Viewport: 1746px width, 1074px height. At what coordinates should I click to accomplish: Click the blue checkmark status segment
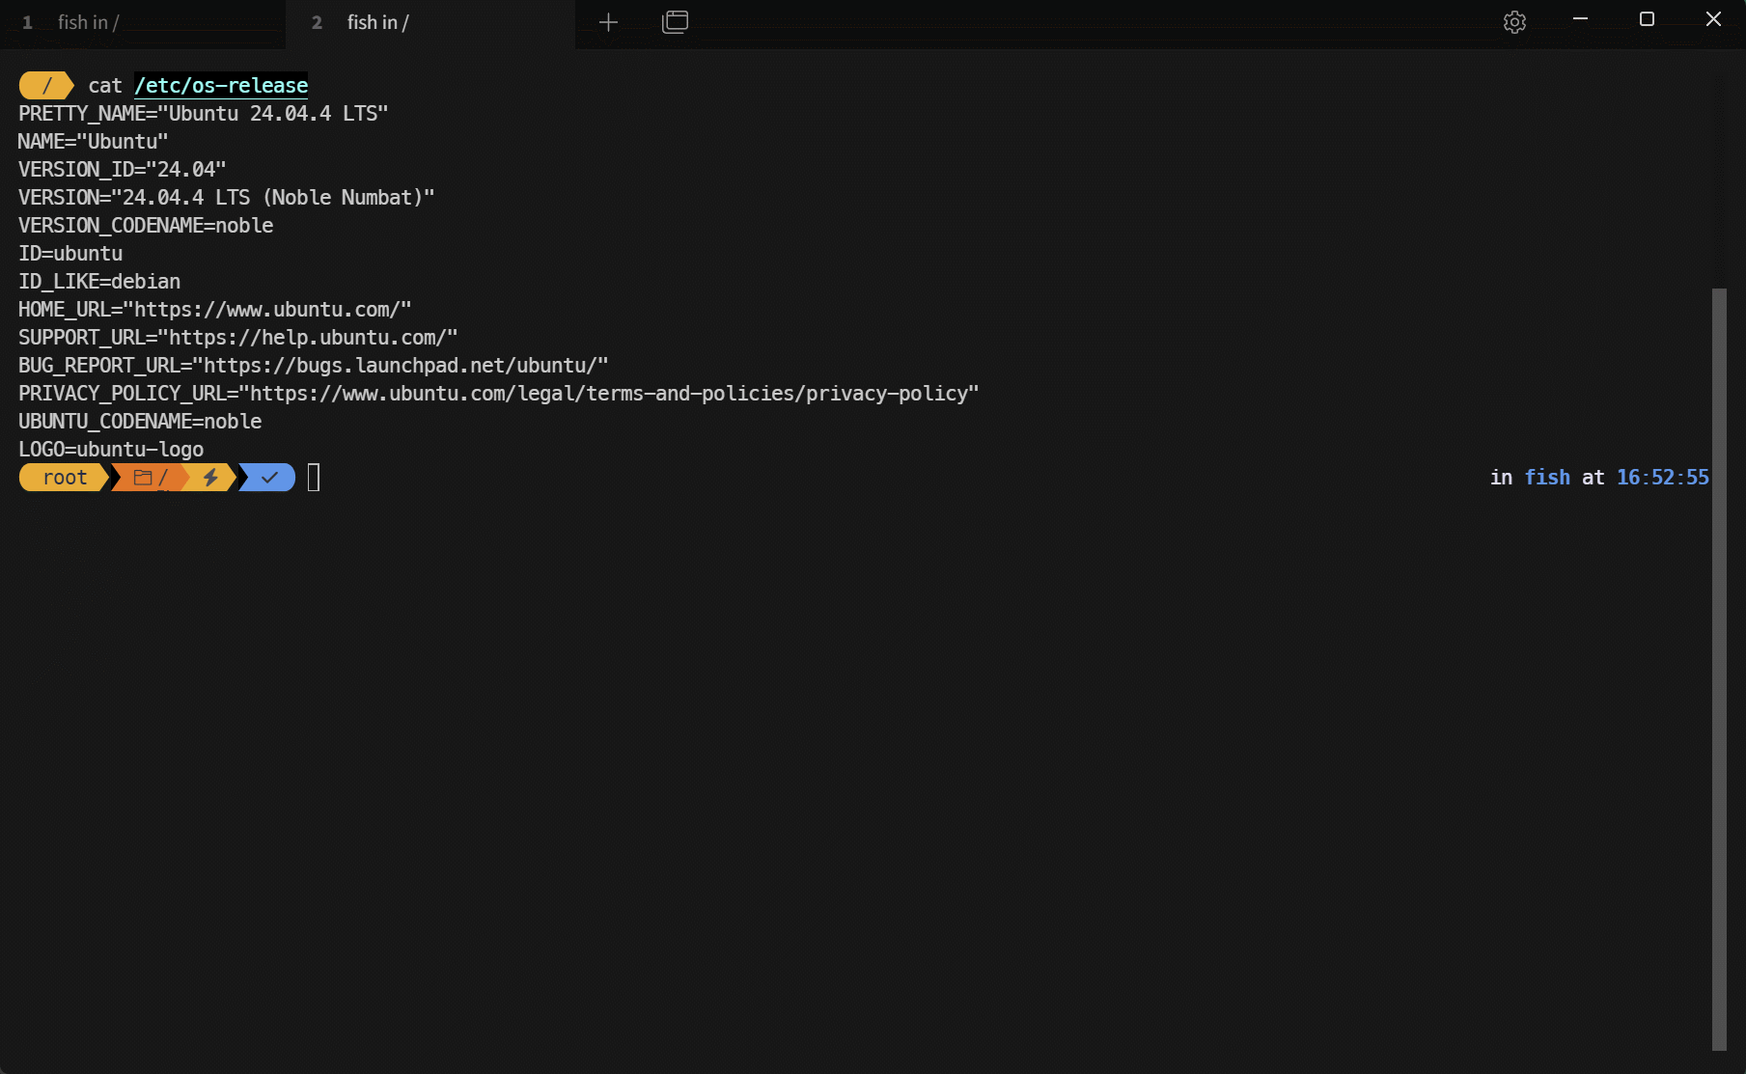coord(269,478)
